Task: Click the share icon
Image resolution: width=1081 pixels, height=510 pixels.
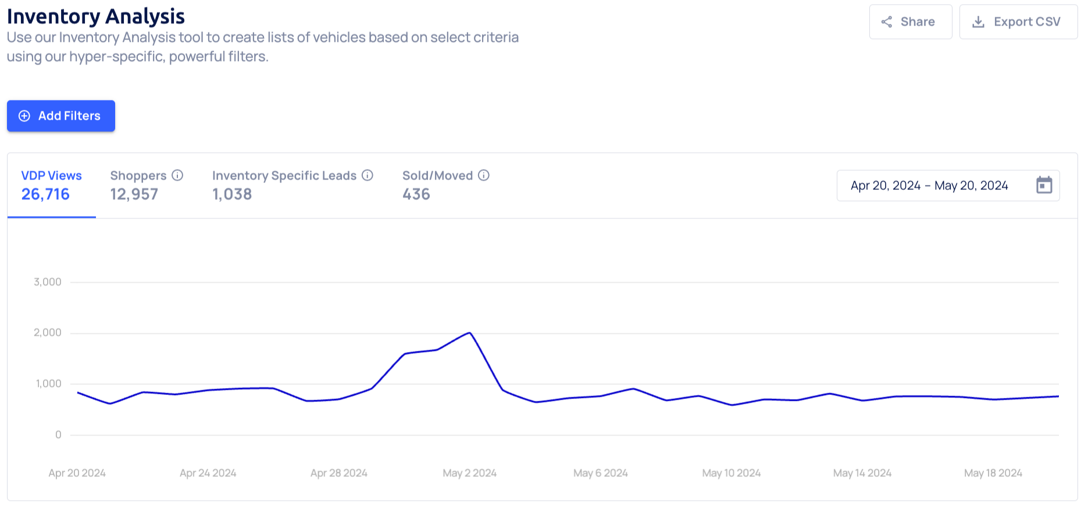Action: tap(887, 22)
